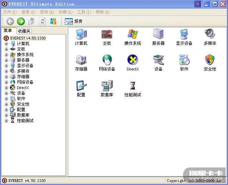Click the users group toolbar icon
This screenshot has height=185, width=228.
pos(53,21)
